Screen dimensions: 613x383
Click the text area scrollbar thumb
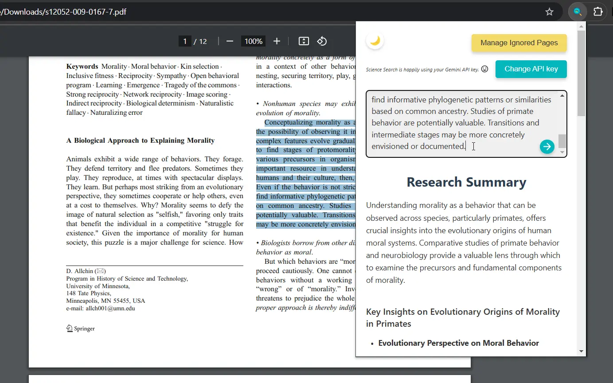[x=562, y=141]
